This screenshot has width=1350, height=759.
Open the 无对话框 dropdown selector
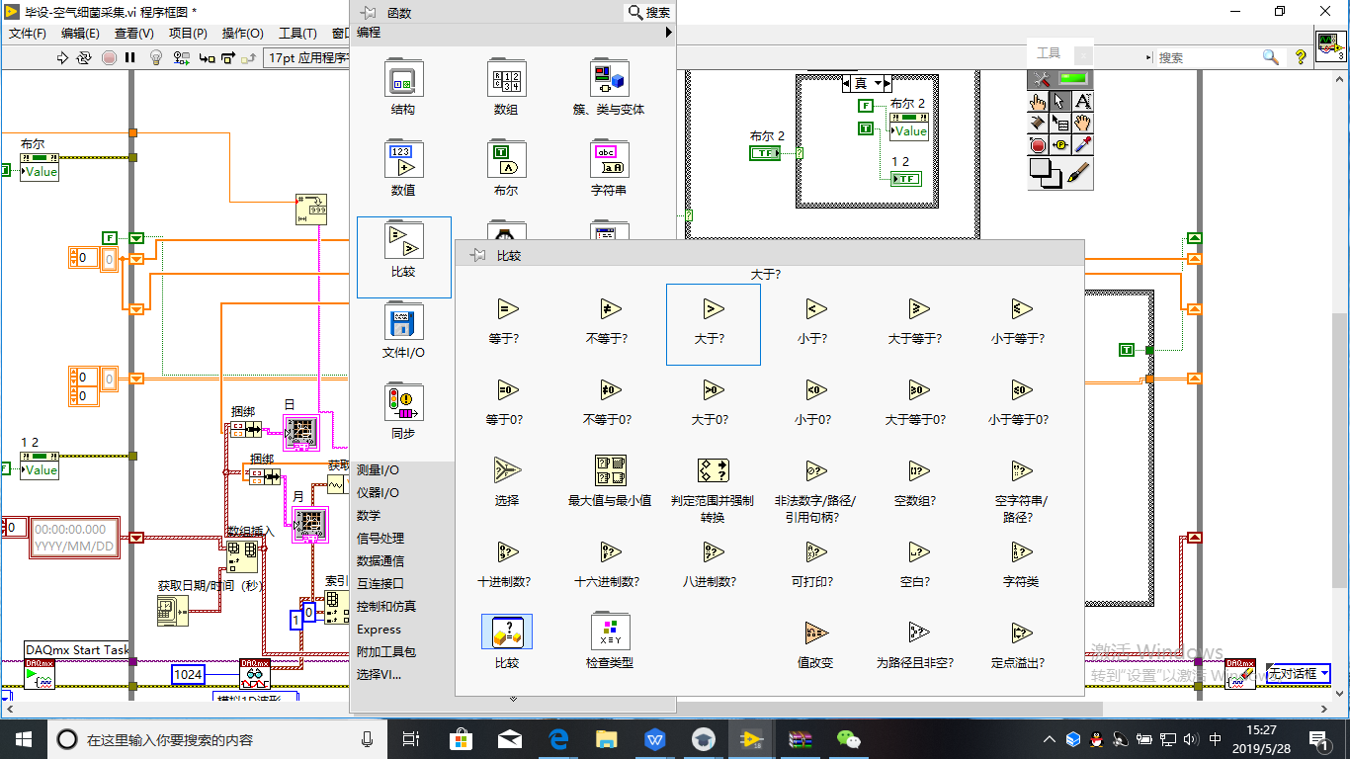(1299, 674)
